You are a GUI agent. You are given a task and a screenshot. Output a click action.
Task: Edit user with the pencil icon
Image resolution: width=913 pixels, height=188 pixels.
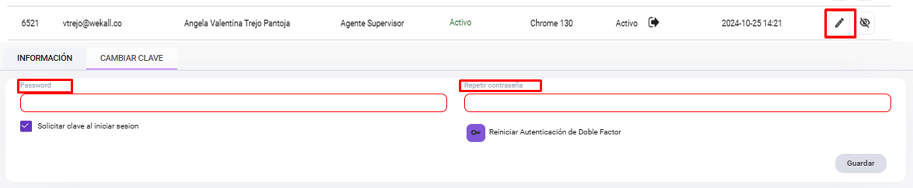pyautogui.click(x=839, y=23)
